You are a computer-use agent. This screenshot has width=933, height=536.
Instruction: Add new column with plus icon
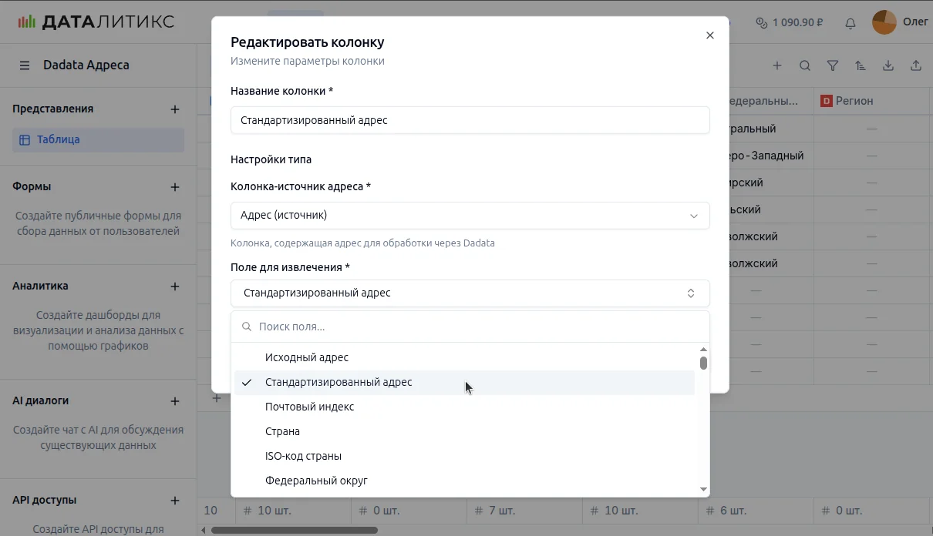(777, 66)
